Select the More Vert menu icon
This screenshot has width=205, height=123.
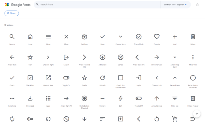click(193, 57)
